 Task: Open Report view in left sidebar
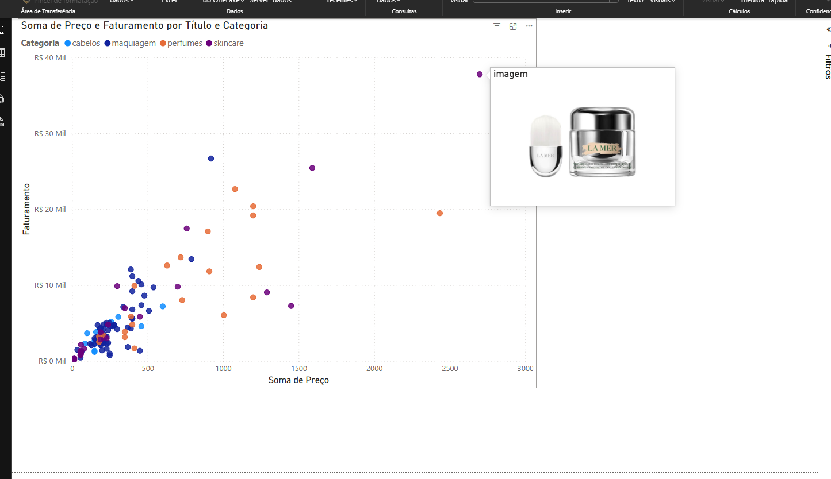pos(2,29)
